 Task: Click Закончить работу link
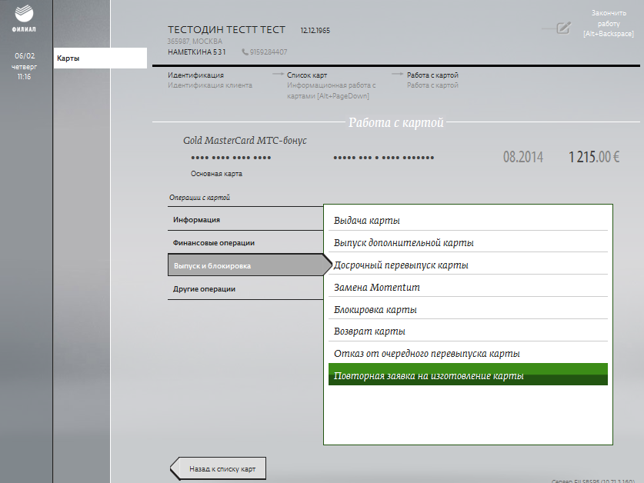pos(609,23)
